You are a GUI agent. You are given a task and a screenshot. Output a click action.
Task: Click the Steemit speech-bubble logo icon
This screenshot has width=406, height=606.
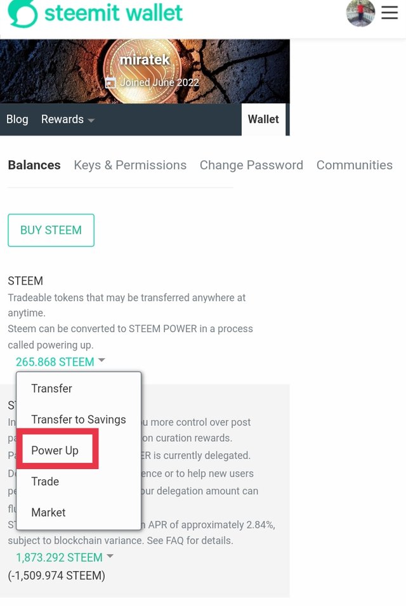click(21, 13)
